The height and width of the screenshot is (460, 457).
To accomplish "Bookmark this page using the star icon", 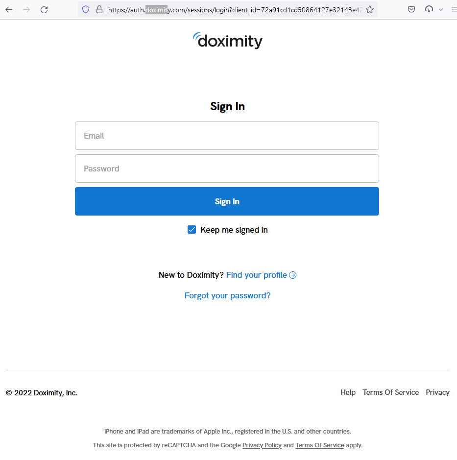I will click(x=370, y=9).
